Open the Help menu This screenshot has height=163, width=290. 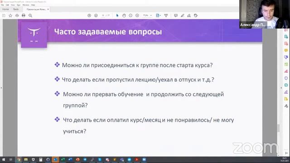[33, 5]
